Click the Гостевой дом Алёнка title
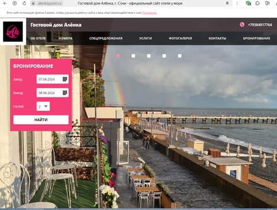Viewport: 277px width, 210px height. point(56,25)
